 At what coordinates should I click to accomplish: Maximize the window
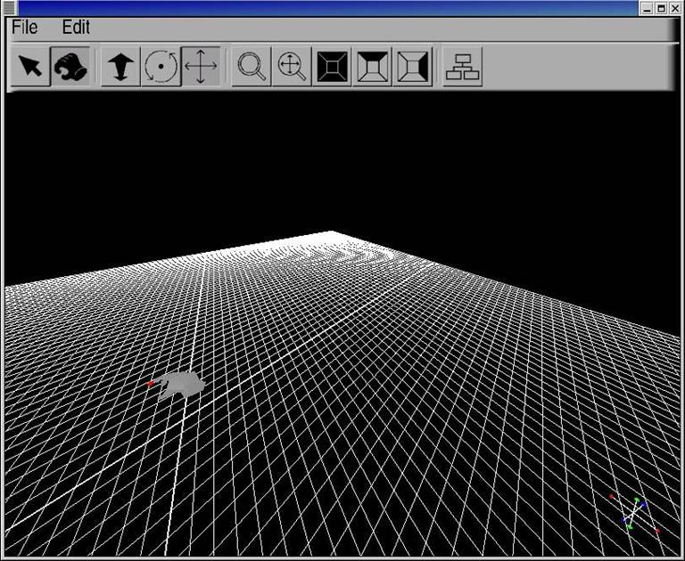click(661, 8)
